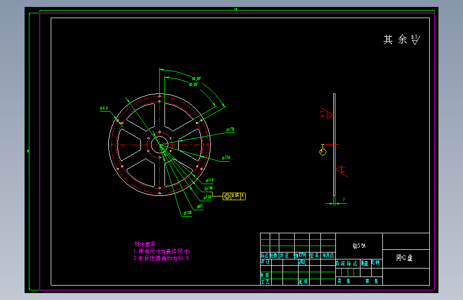The image size is (463, 300).
Task: Select the 批准 title block label
Action: pyautogui.click(x=303, y=282)
